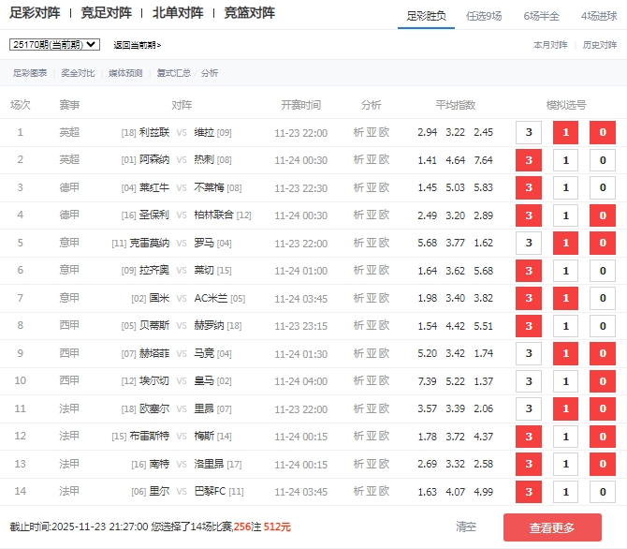Viewport: 627px width, 549px height.
Task: Open the 北单对阵 section
Action: coord(178,13)
